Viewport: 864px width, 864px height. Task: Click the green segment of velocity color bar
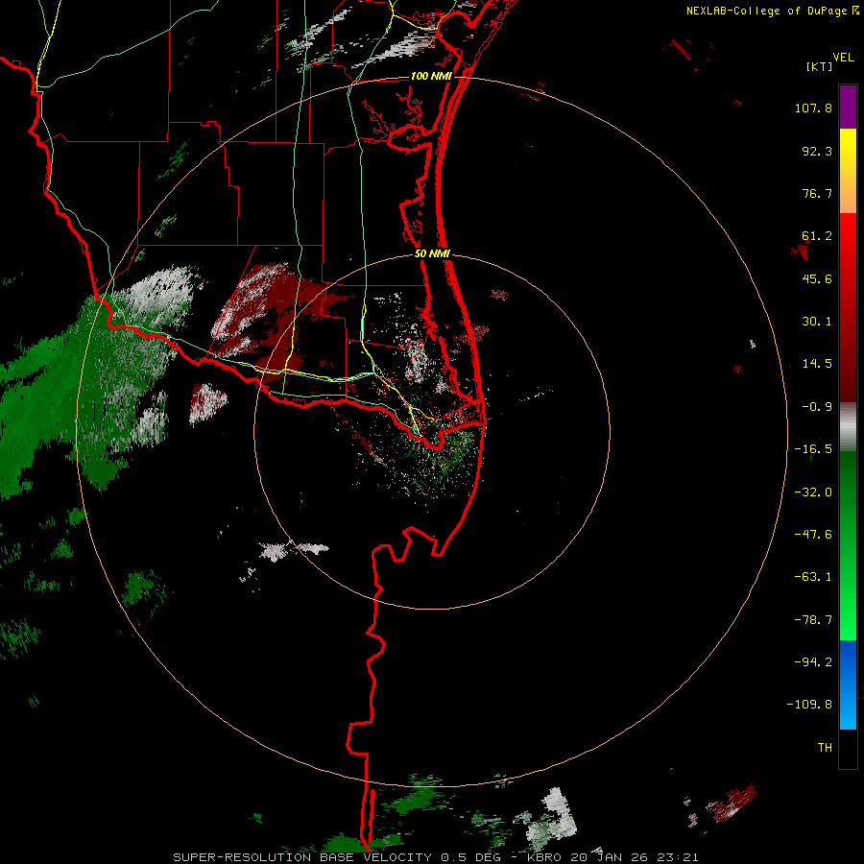tap(848, 545)
